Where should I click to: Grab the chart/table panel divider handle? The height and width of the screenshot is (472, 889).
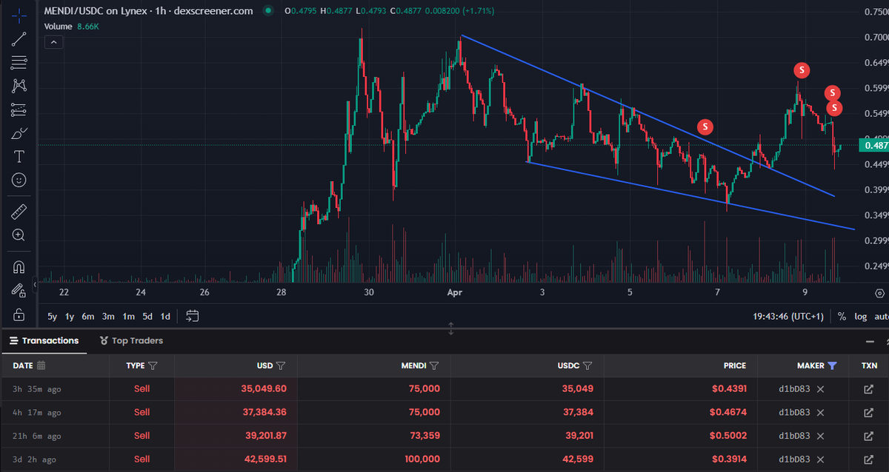(x=451, y=328)
